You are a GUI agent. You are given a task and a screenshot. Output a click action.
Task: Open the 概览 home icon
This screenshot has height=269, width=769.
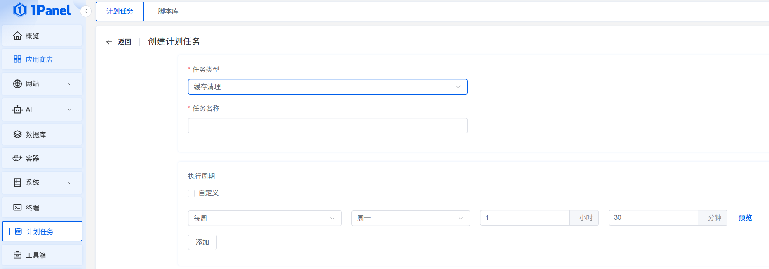click(x=17, y=36)
